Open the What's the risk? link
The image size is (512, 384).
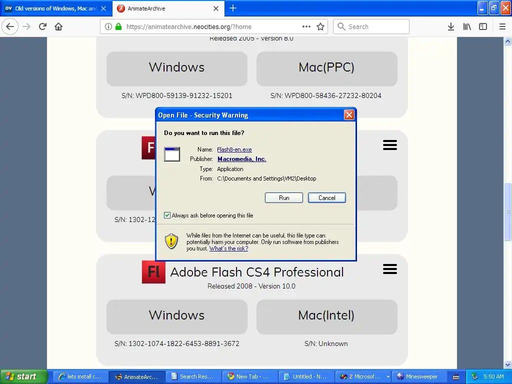pyautogui.click(x=228, y=248)
